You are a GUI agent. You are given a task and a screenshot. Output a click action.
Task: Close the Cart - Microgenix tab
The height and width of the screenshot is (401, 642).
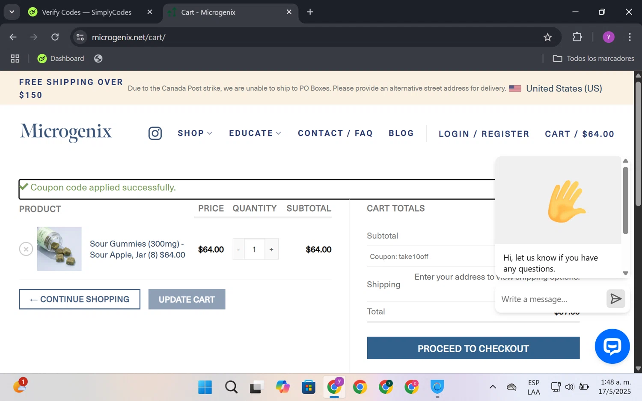coord(289,12)
